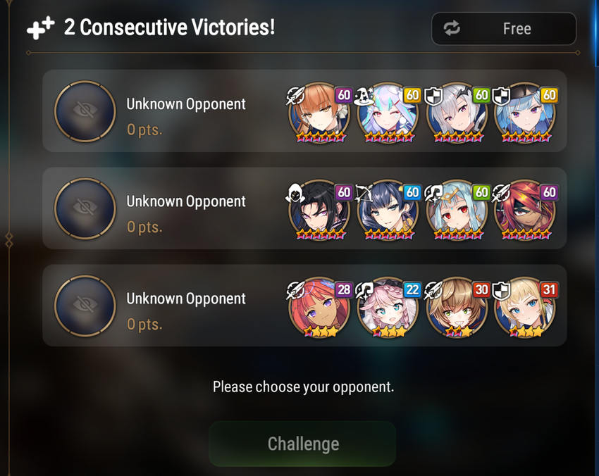
Task: Choose the second Unknown Opponent row
Action: click(x=304, y=208)
